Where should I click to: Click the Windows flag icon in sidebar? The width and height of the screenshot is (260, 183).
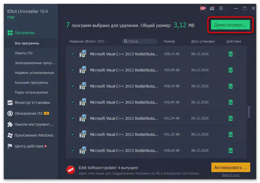point(10,135)
